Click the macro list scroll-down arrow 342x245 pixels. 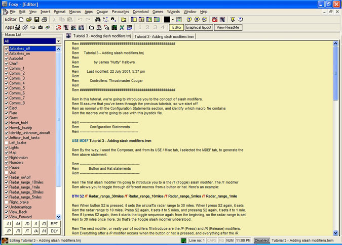tap(58, 217)
